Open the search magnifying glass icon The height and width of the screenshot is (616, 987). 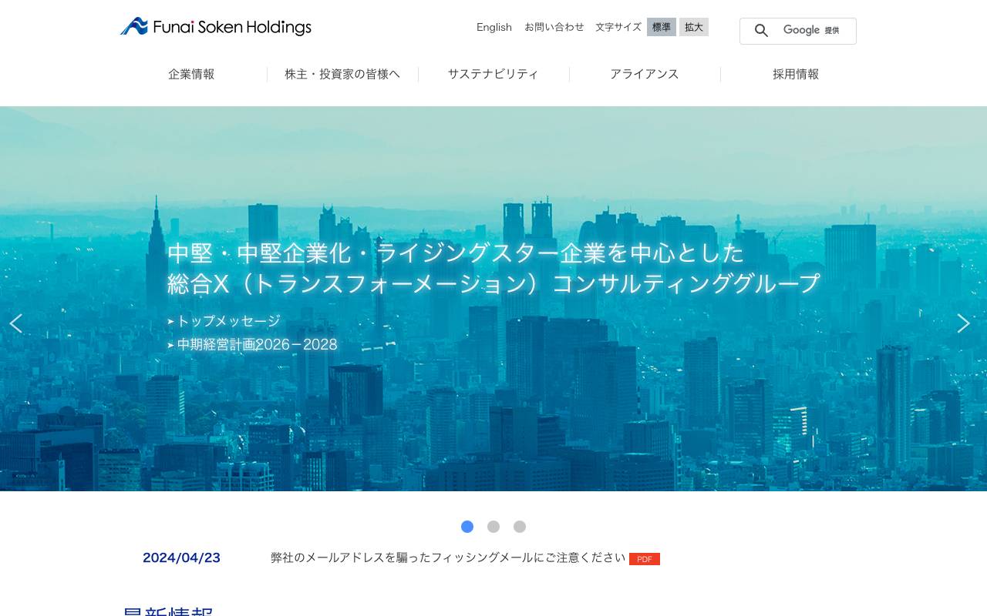(x=761, y=31)
